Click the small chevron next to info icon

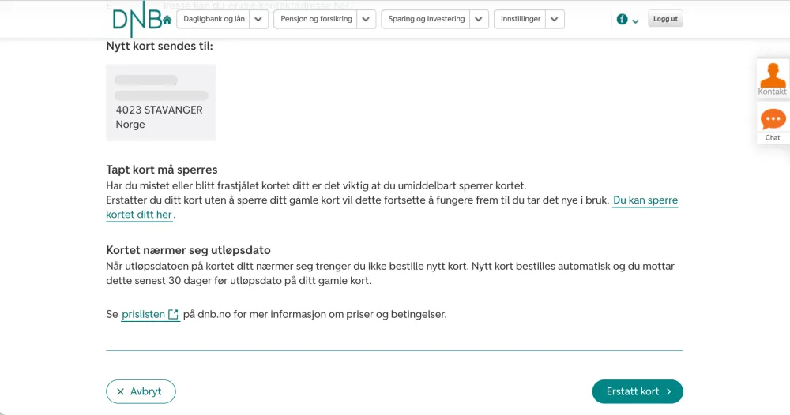pyautogui.click(x=635, y=21)
